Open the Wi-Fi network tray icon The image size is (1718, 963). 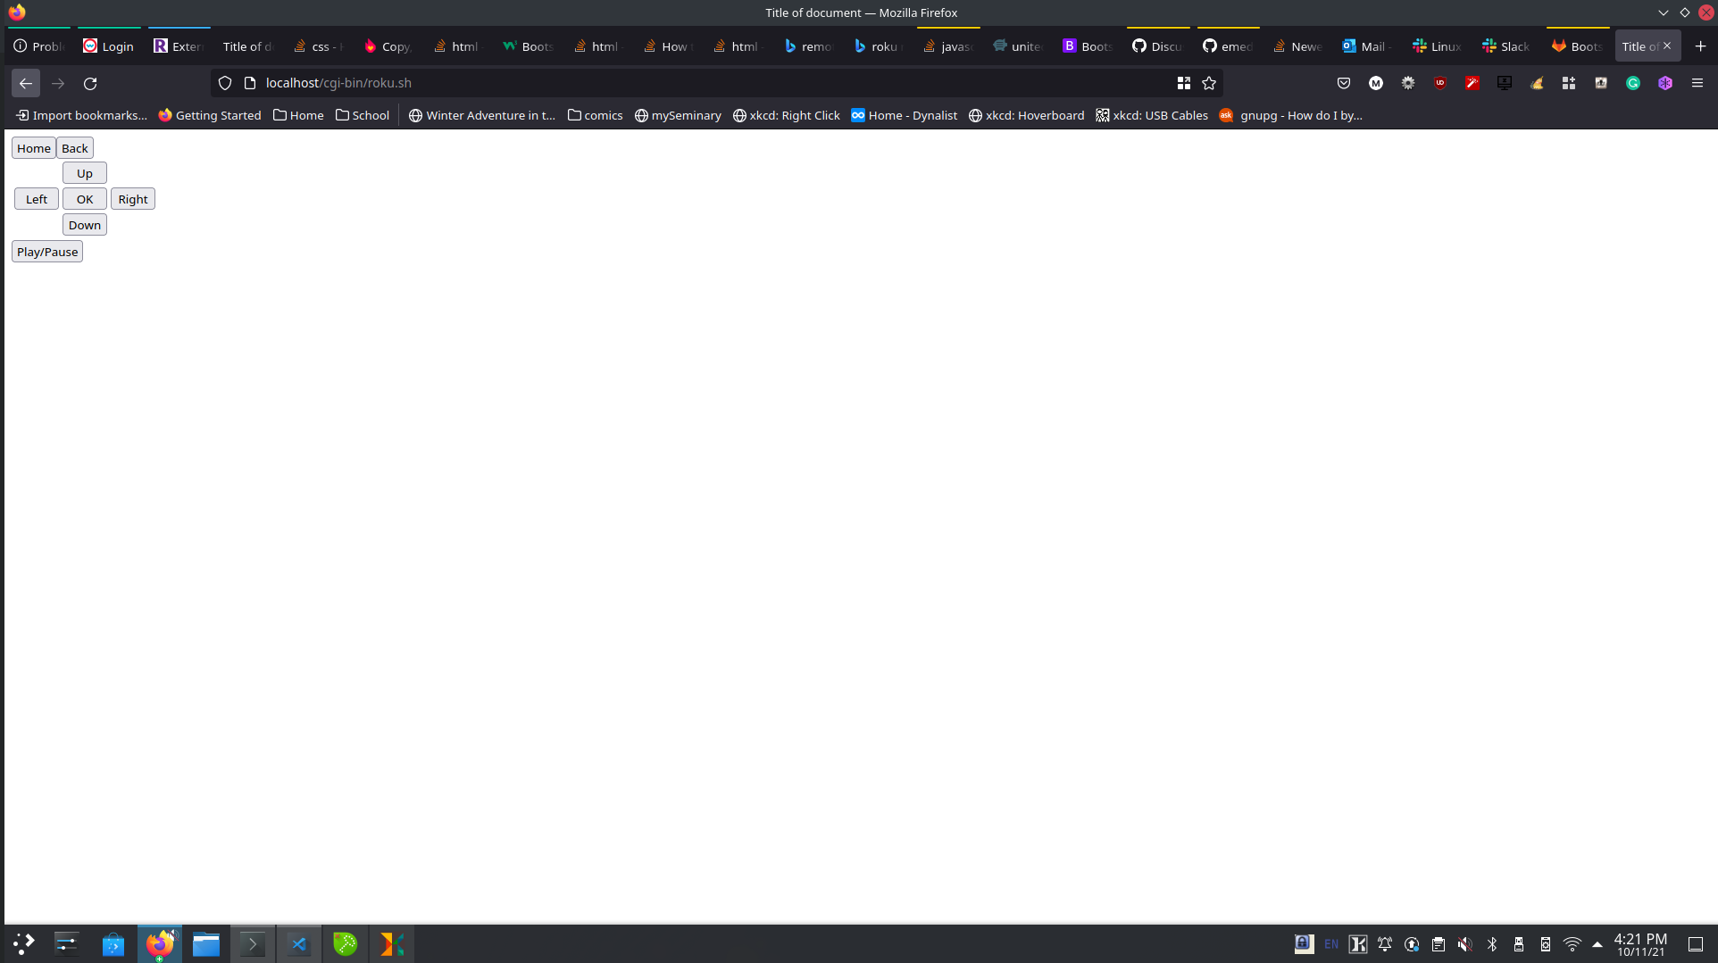click(1572, 944)
